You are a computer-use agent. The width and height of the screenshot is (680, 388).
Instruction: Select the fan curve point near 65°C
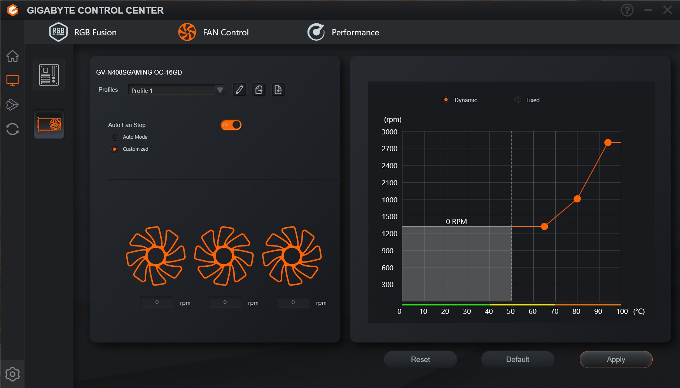pos(544,226)
